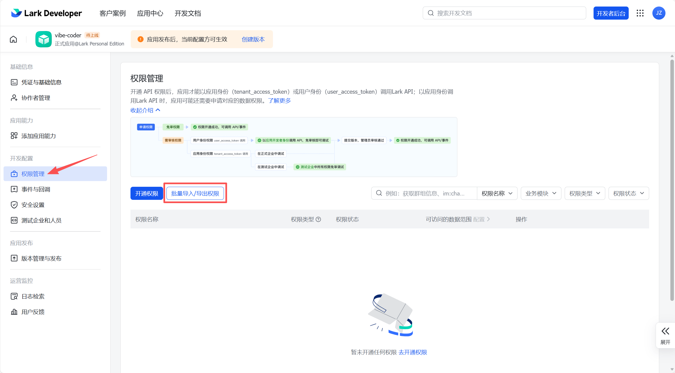Open 用户反馈 page
Screen dimensions: 675x373
coord(33,312)
